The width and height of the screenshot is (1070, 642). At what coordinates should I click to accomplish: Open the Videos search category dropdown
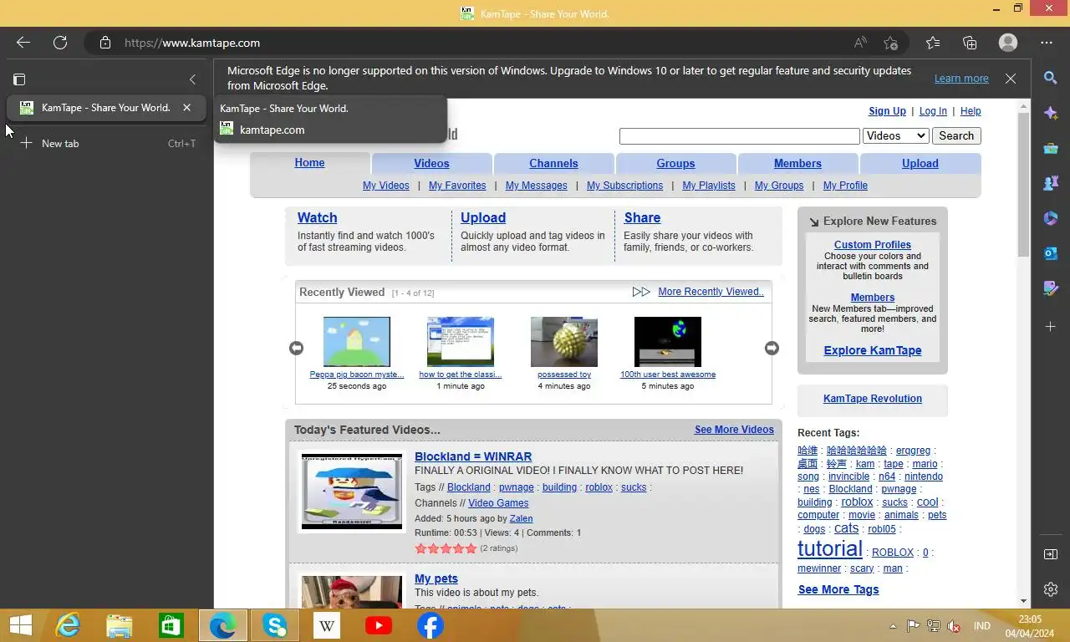tap(896, 135)
